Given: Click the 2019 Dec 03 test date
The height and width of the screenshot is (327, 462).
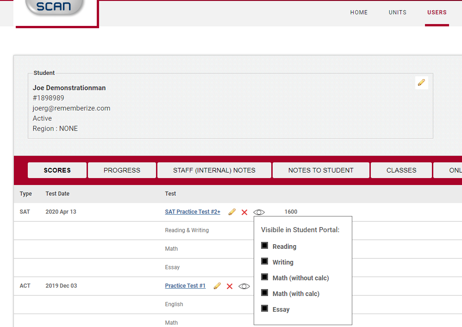Looking at the screenshot, I should tap(61, 286).
